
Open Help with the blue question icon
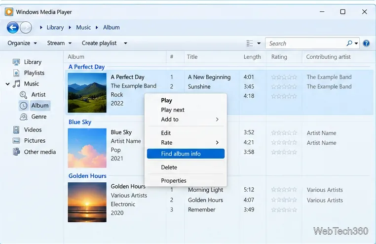coord(366,43)
